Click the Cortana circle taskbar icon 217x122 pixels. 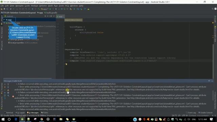click(x=9, y=119)
